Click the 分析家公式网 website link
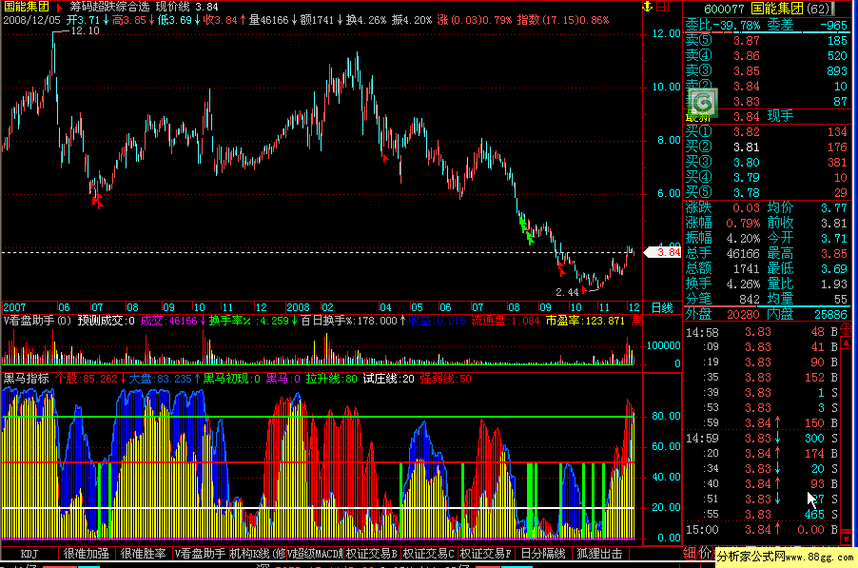This screenshot has width=858, height=568. click(x=787, y=557)
